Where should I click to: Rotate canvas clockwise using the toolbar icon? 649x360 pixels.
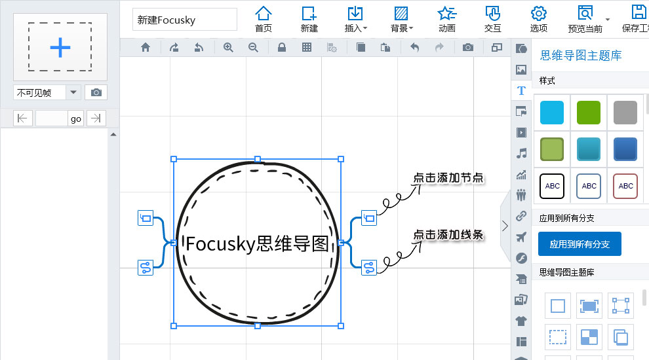click(174, 48)
